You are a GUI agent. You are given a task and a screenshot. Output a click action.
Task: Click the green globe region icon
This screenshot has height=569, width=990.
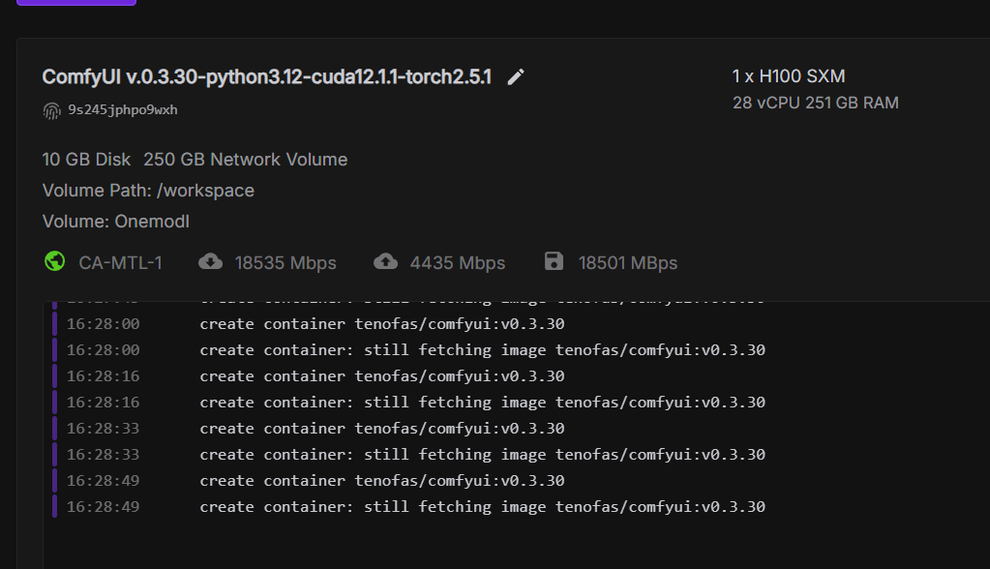pos(54,262)
